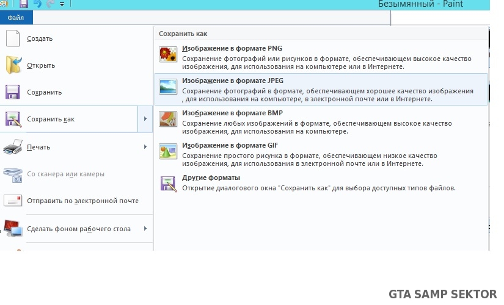This screenshot has width=504, height=305.
Task: Open the Файл tab
Action: click(x=16, y=18)
